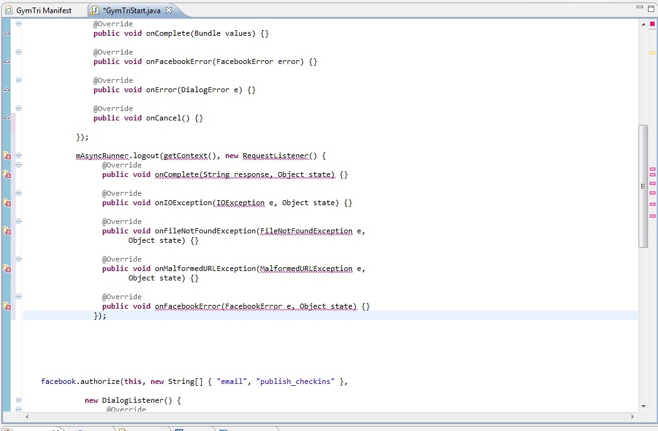
Task: Close the GymTriStart.java editor tab
Action: 169,10
